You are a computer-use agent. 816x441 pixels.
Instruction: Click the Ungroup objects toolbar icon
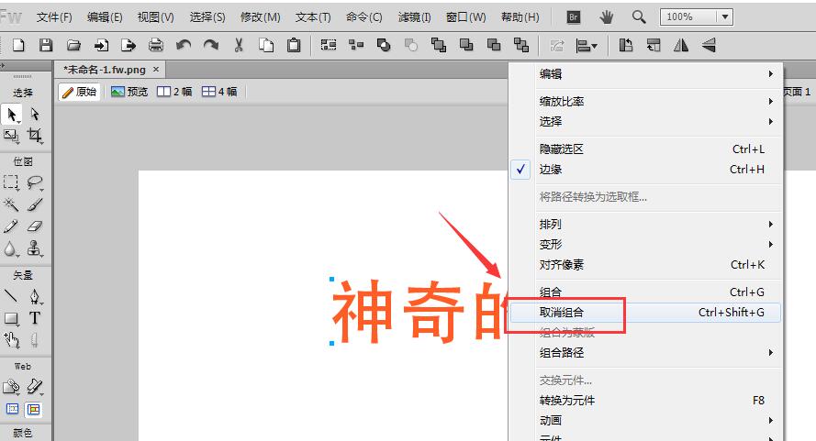point(356,45)
